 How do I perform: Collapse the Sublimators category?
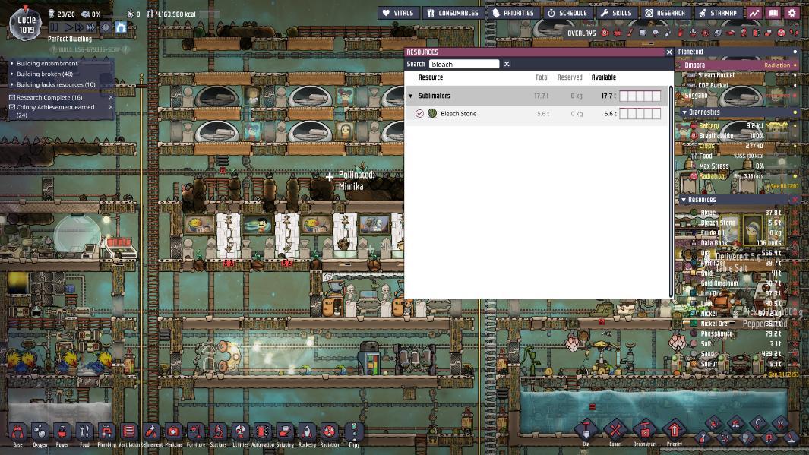pos(411,96)
